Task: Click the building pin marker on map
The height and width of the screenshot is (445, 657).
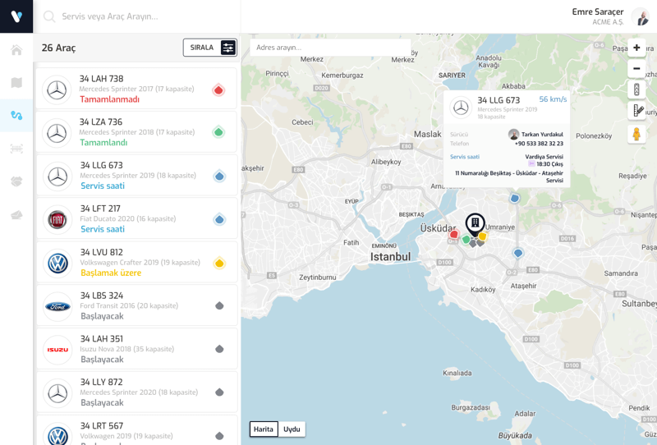Action: (x=476, y=225)
